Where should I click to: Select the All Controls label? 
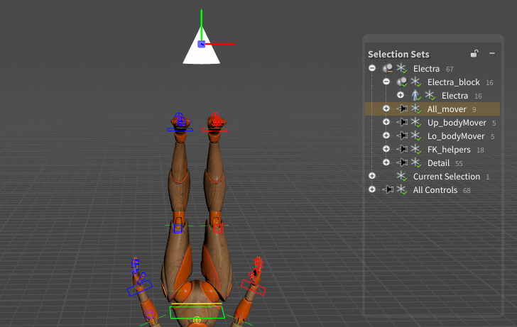click(x=435, y=190)
